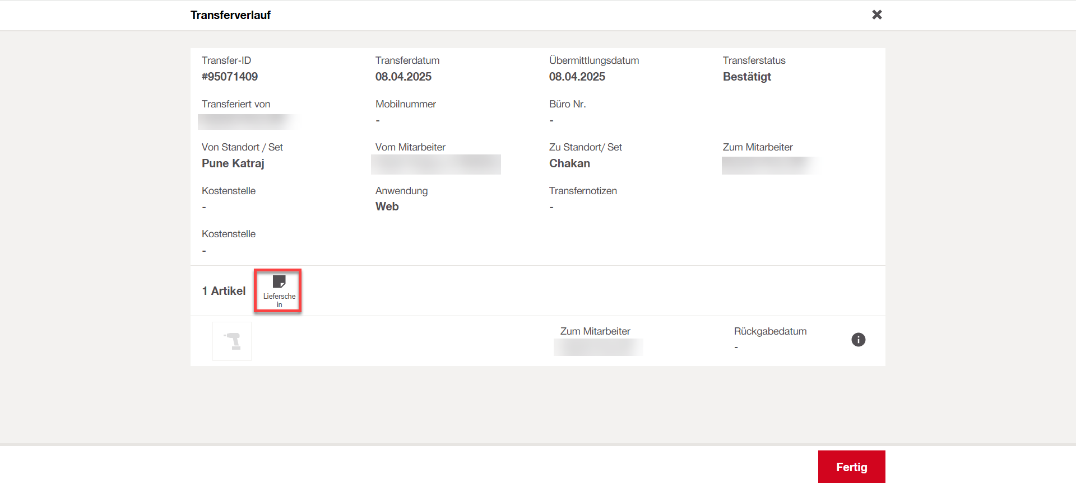Click the Transfer-ID number #95071409
1076x484 pixels.
[x=230, y=77]
